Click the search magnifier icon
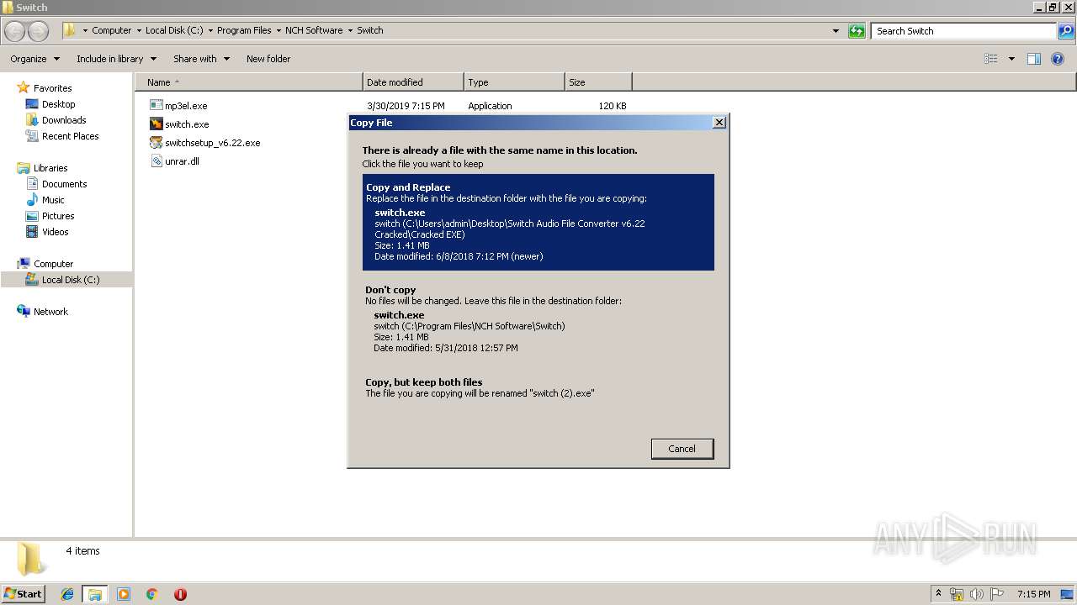 click(1065, 31)
